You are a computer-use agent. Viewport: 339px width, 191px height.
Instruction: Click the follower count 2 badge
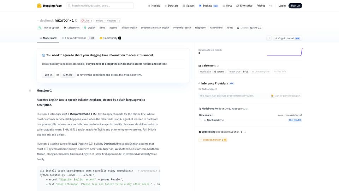[x=119, y=21]
